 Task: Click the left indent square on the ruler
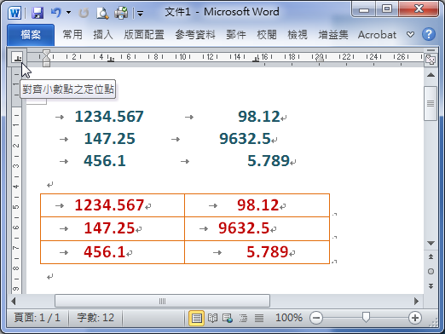click(46, 65)
